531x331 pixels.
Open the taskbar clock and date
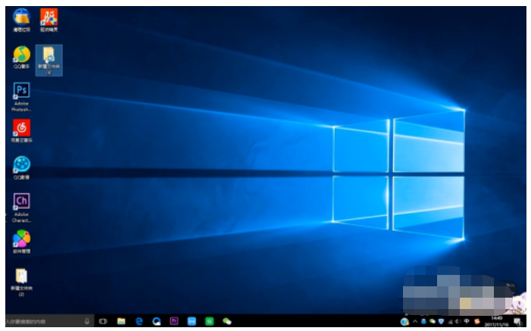point(497,322)
